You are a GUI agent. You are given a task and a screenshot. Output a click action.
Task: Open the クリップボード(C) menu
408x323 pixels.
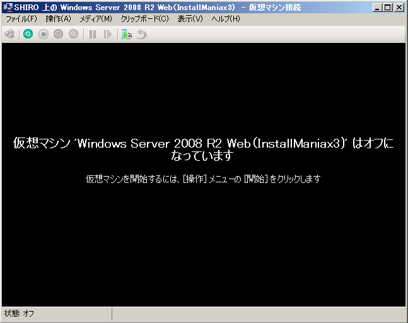[144, 19]
